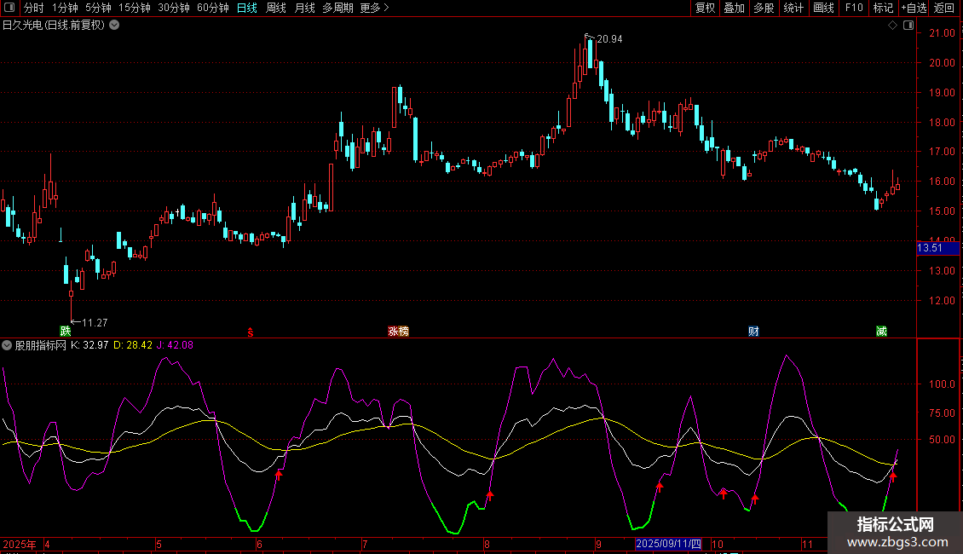Click the blue 财 event marker
Viewport: 963px width, 554px height.
pos(753,331)
